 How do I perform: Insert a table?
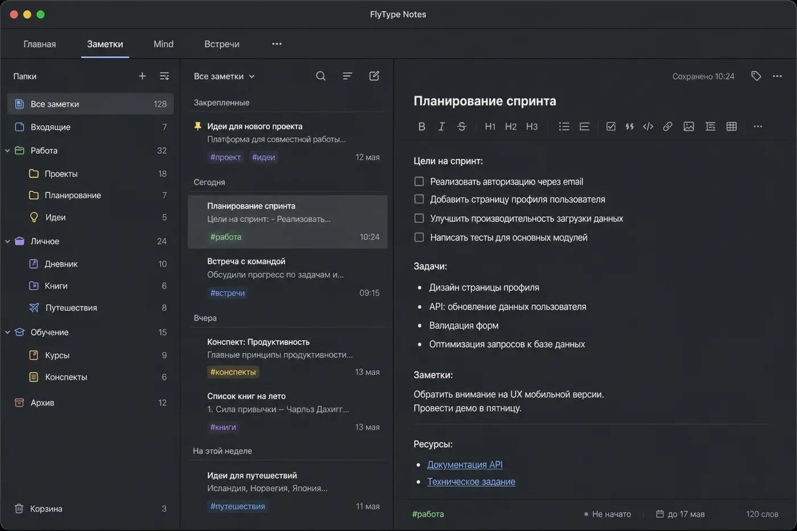click(x=732, y=126)
